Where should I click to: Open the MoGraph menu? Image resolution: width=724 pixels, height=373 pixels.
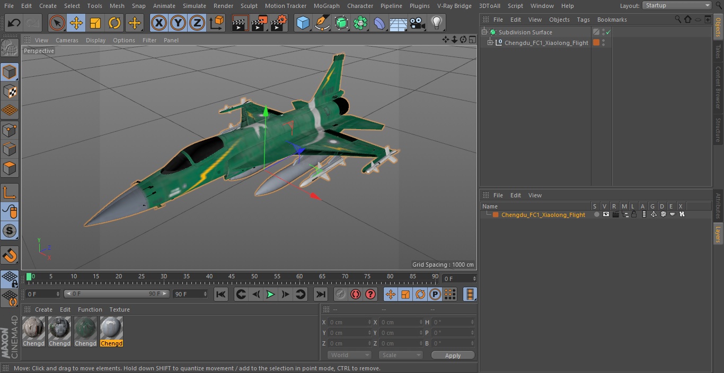click(326, 6)
